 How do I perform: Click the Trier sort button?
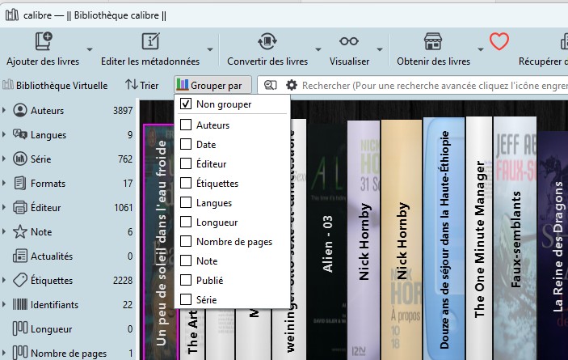142,85
